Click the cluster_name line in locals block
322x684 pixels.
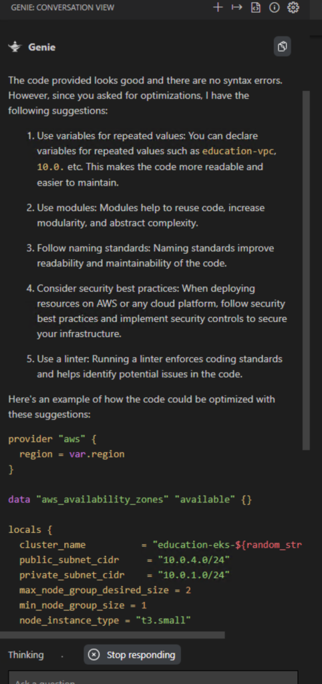click(155, 545)
